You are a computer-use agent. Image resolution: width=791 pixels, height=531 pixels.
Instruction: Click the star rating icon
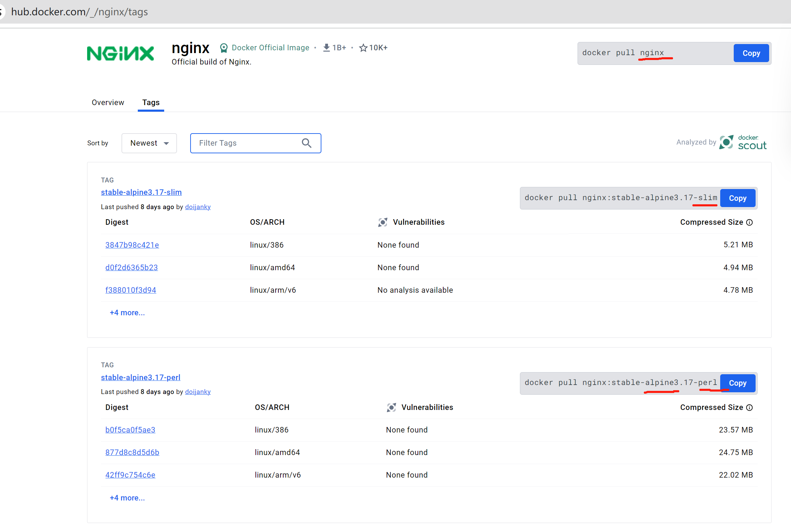(x=363, y=48)
